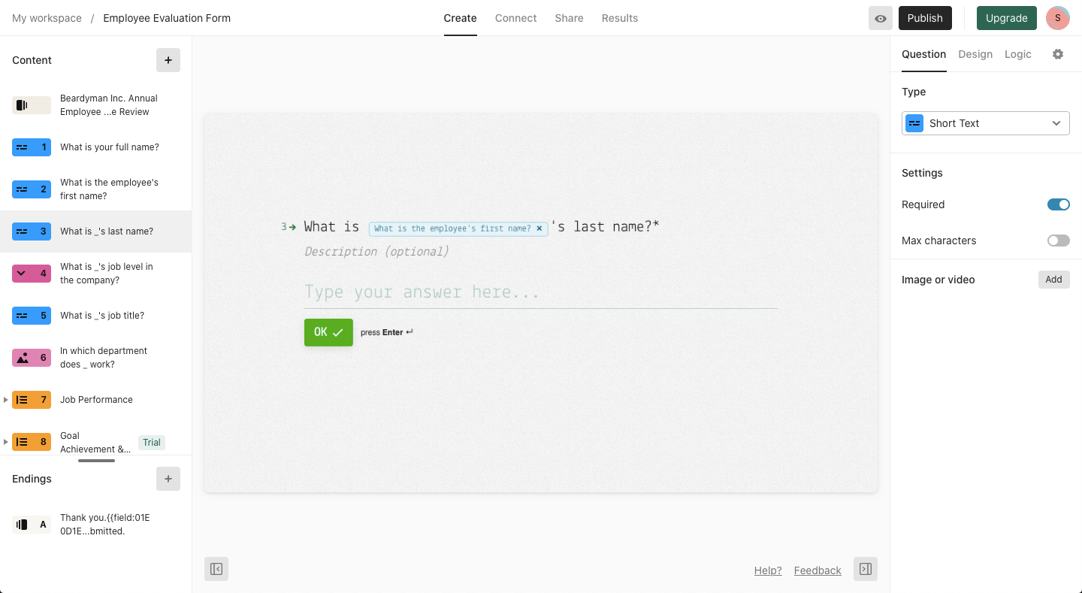Disable the Required toggle
This screenshot has height=593, width=1082.
[1058, 204]
